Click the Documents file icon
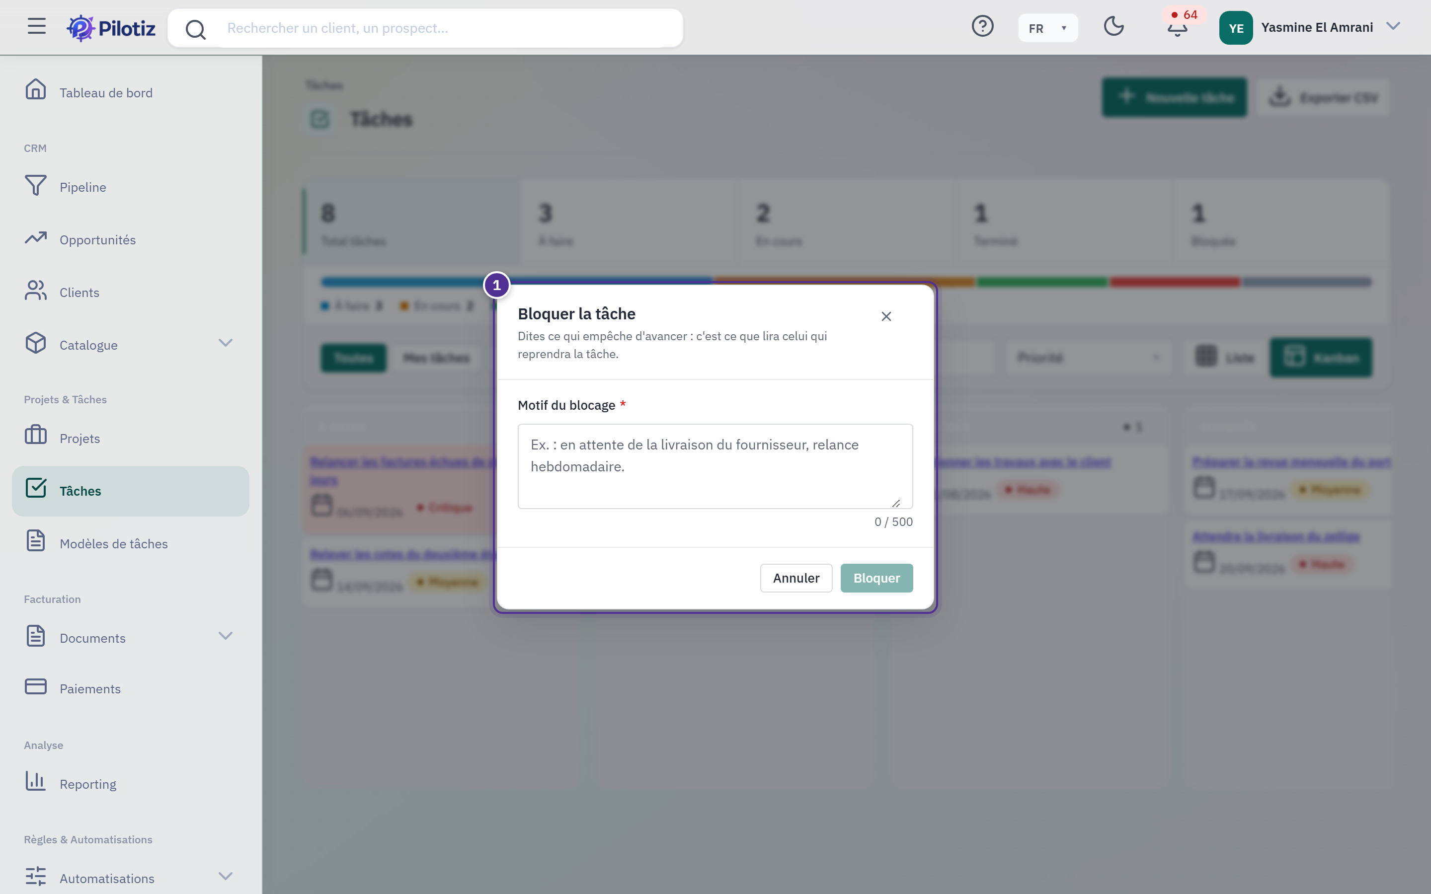The width and height of the screenshot is (1431, 894). pyautogui.click(x=35, y=636)
